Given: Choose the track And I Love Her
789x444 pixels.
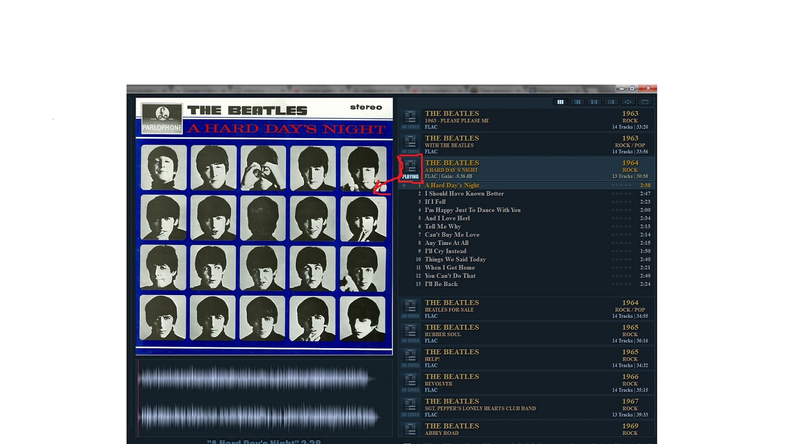Looking at the screenshot, I should (447, 218).
